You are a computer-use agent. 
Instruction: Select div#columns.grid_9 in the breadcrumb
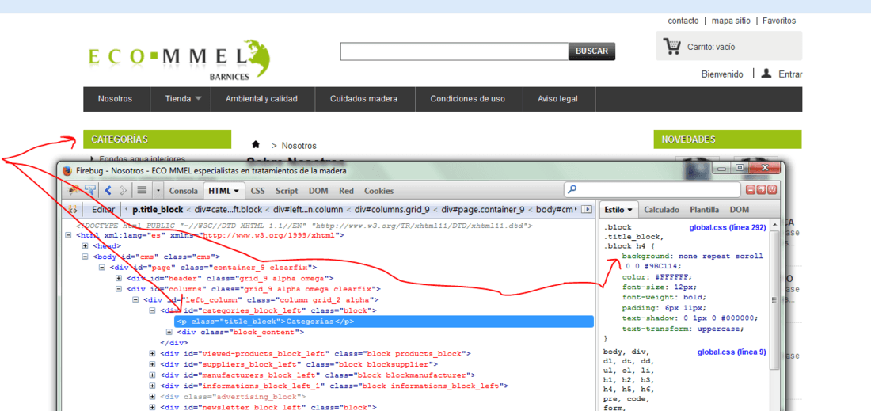tap(394, 209)
